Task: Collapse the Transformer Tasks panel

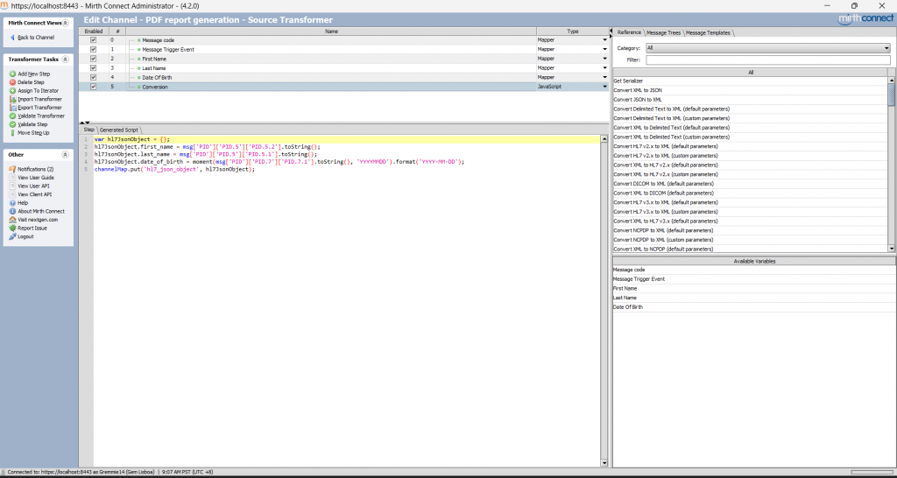Action: (x=66, y=60)
